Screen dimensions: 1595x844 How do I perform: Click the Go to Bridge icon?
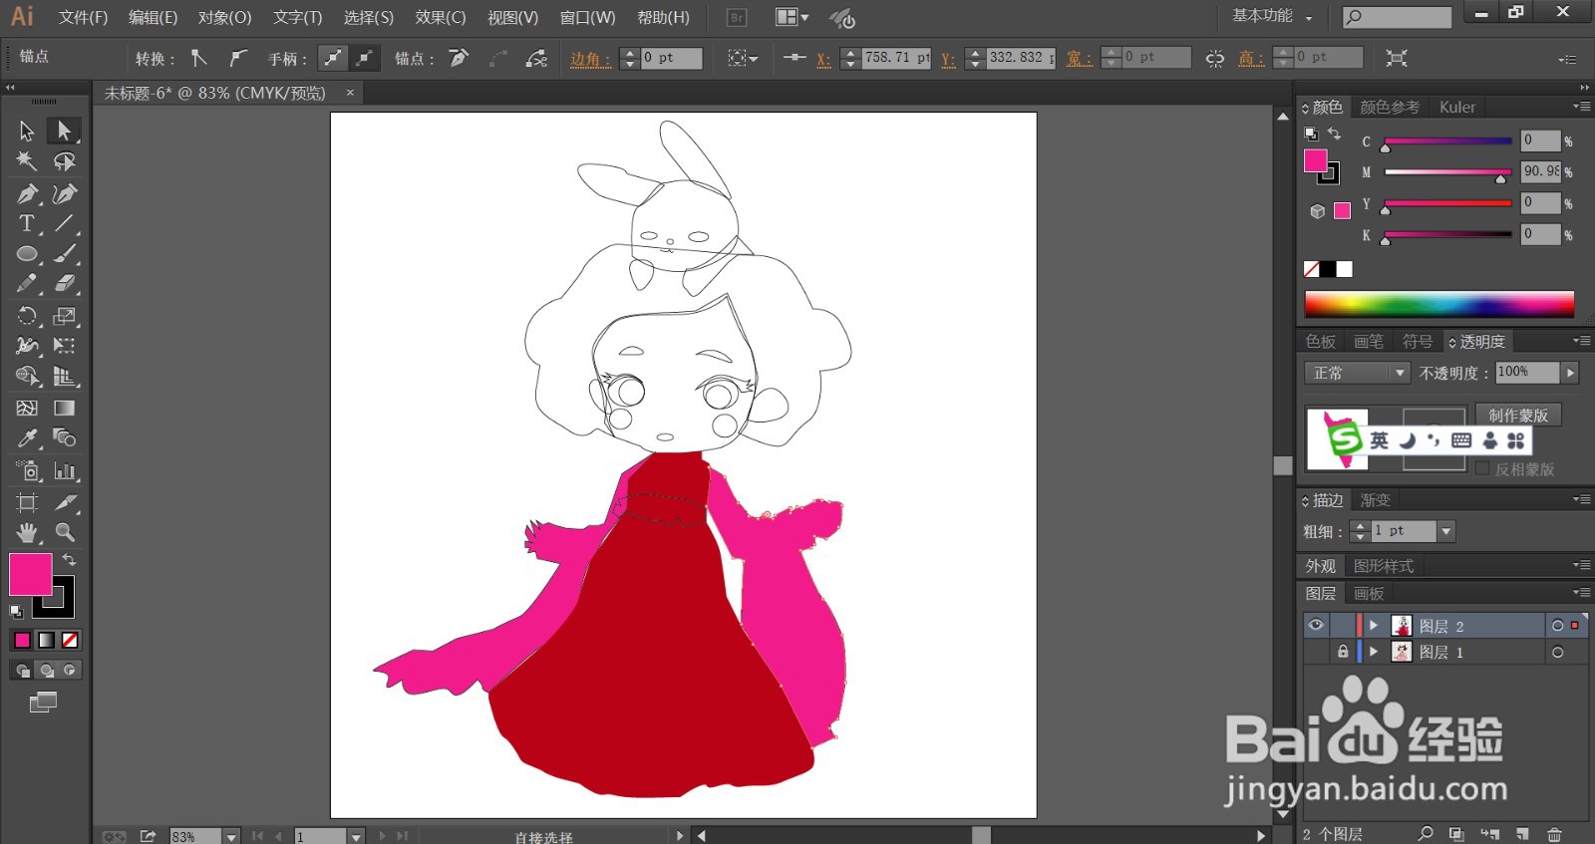click(x=737, y=18)
